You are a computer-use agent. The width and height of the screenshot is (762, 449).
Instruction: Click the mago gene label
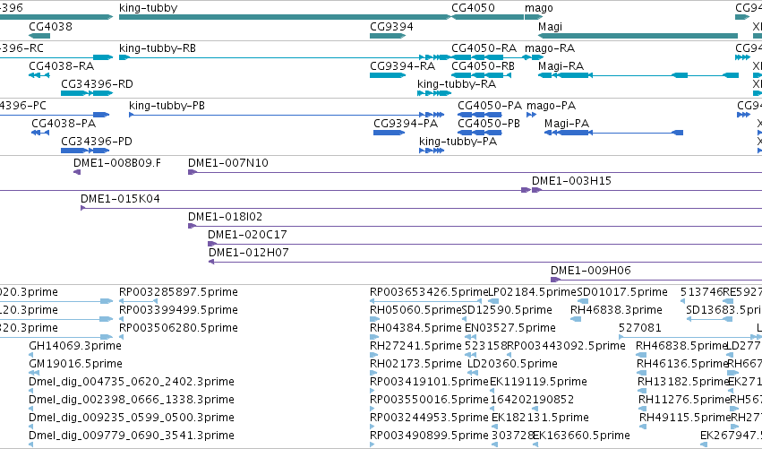click(538, 8)
